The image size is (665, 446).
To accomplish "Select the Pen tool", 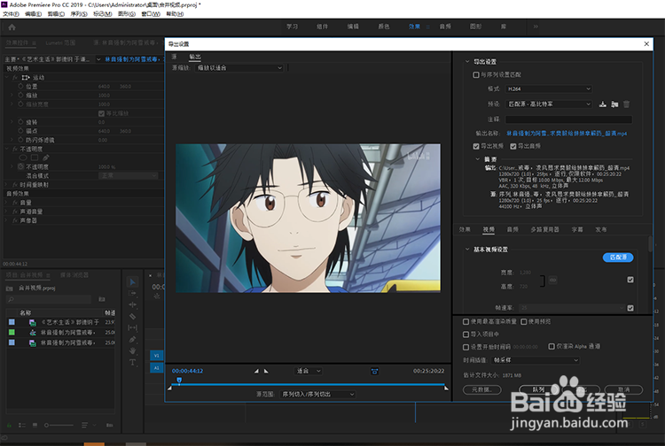I will (x=133, y=339).
